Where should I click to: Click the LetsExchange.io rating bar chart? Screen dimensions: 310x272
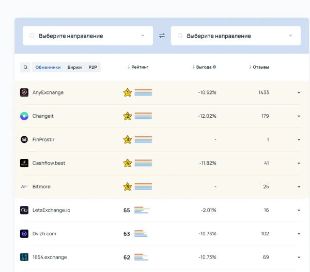click(142, 210)
